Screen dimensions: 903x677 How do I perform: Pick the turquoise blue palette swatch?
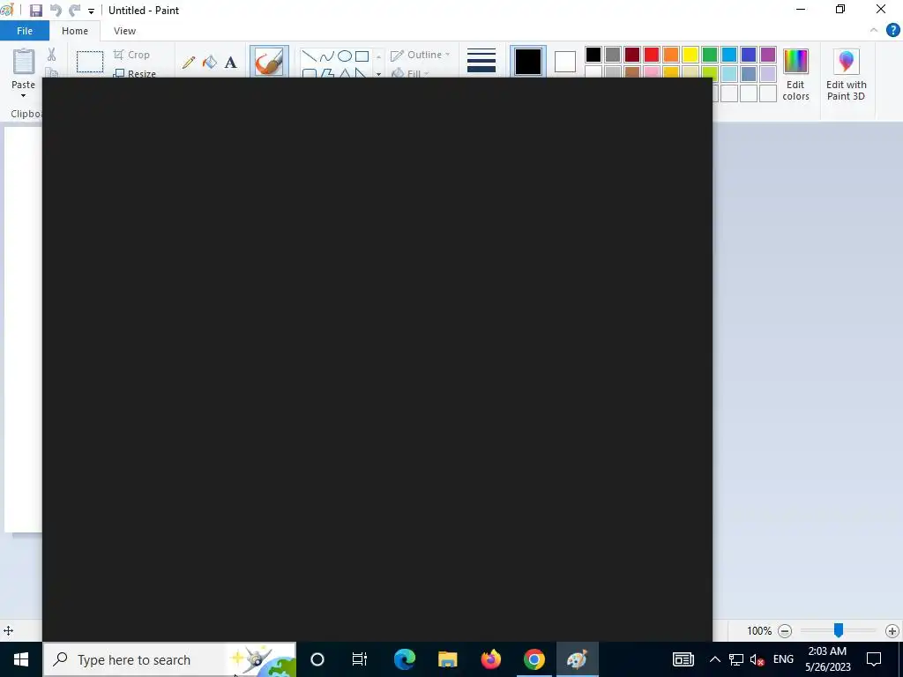click(x=729, y=55)
